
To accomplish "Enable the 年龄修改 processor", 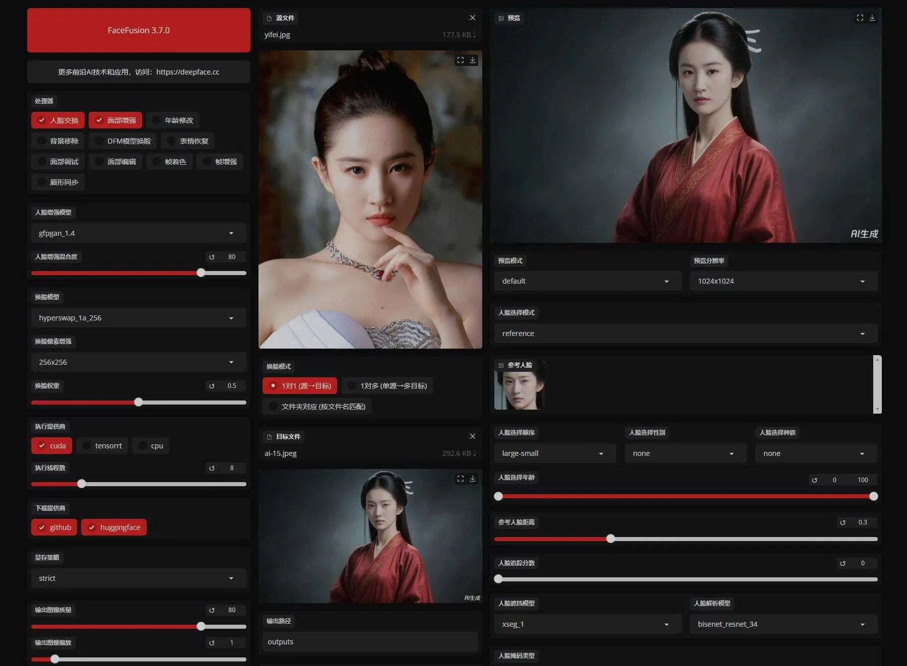I will coord(173,120).
